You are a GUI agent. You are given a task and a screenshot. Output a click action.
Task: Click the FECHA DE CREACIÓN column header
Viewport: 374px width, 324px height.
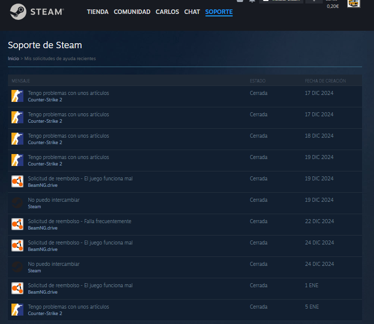tap(325, 81)
